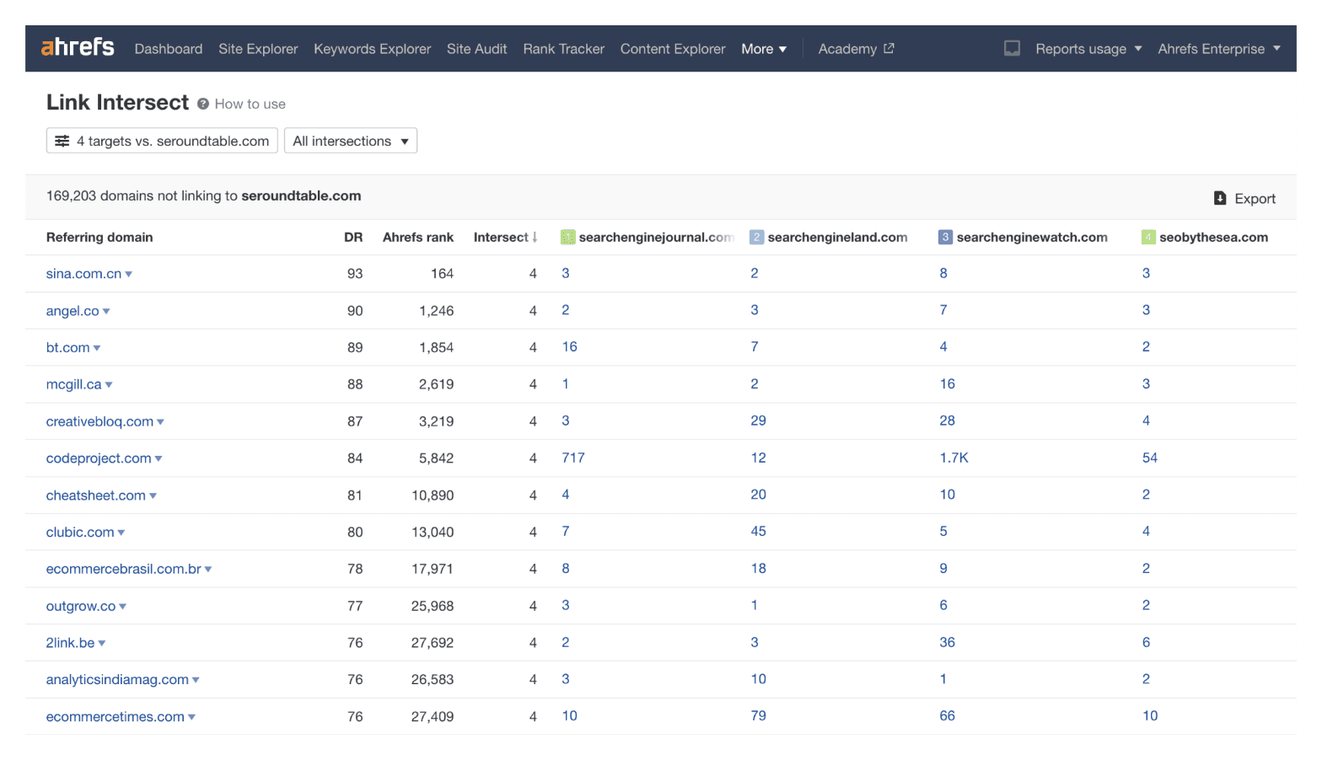Open the ecommercebrasil.com.br referring domain

pos(123,570)
